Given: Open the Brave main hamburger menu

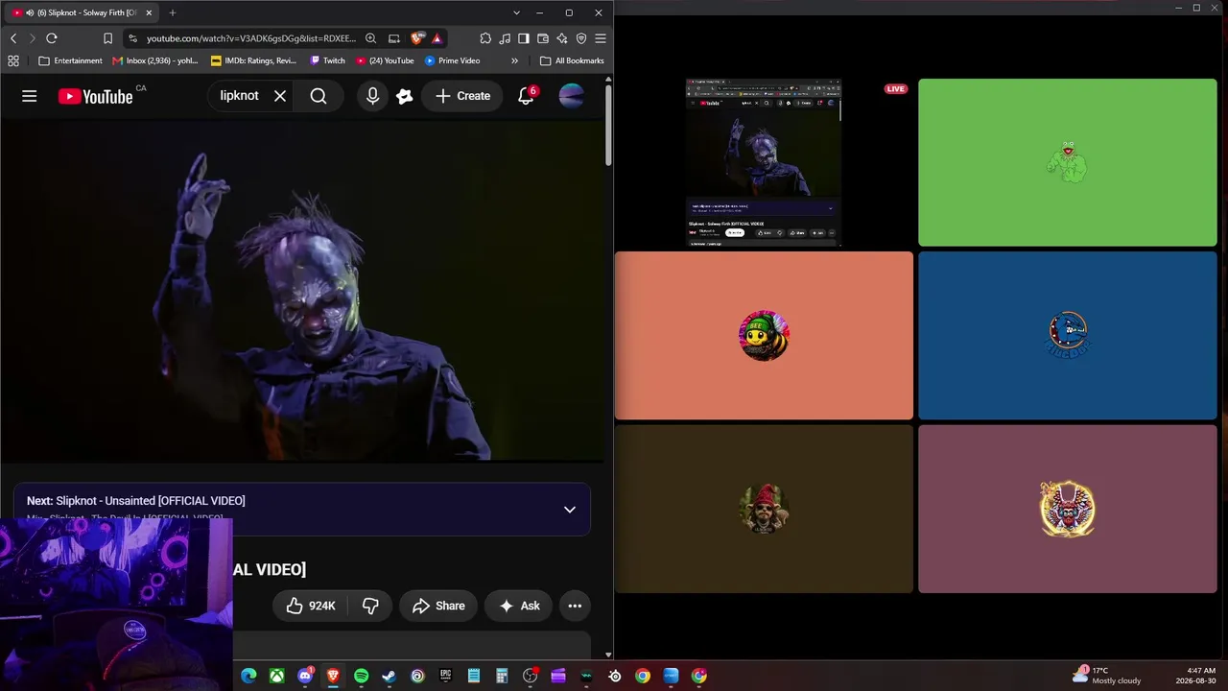Looking at the screenshot, I should [x=601, y=38].
